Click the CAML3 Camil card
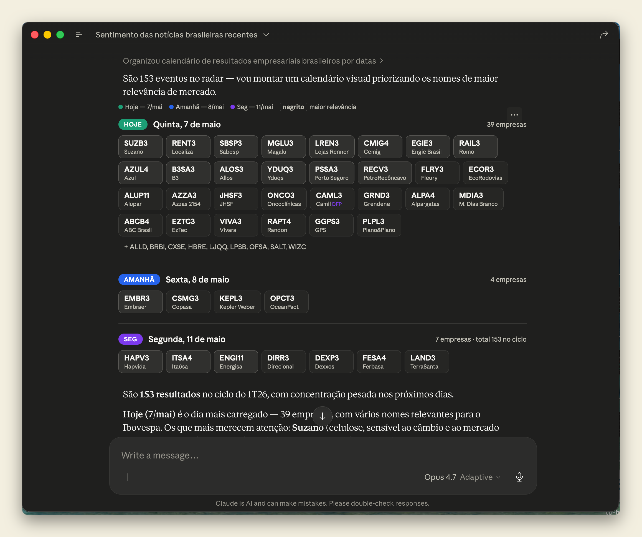The width and height of the screenshot is (642, 537). 332,199
